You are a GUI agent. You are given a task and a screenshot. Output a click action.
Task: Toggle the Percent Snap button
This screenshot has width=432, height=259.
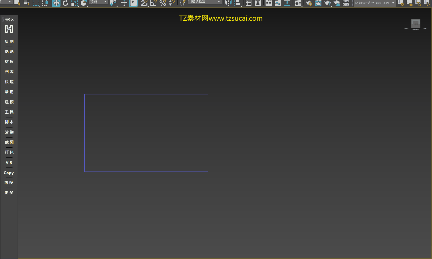coord(163,3)
